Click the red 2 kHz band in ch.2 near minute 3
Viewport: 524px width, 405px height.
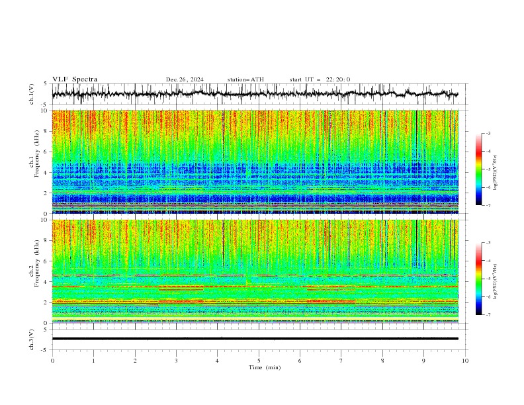(x=181, y=301)
